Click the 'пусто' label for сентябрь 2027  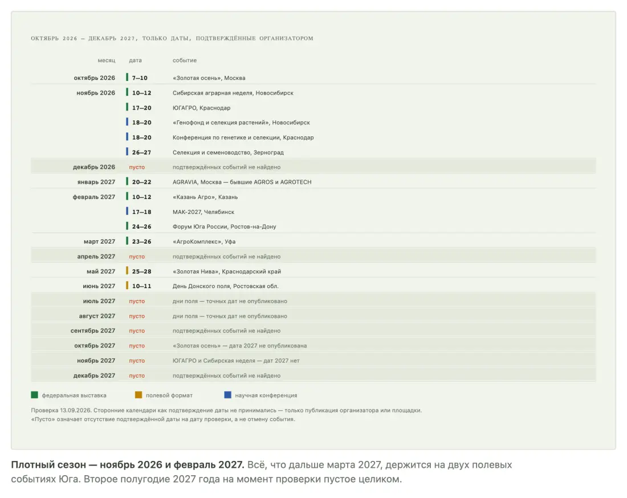click(x=137, y=331)
